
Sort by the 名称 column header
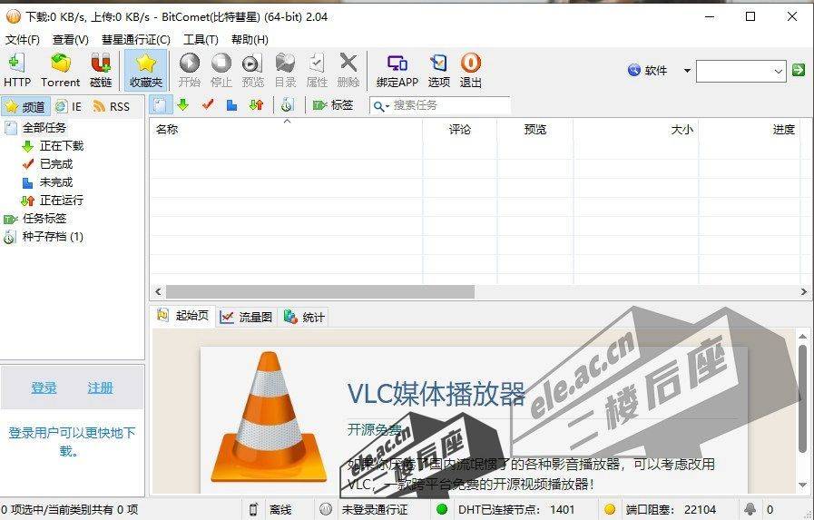286,129
